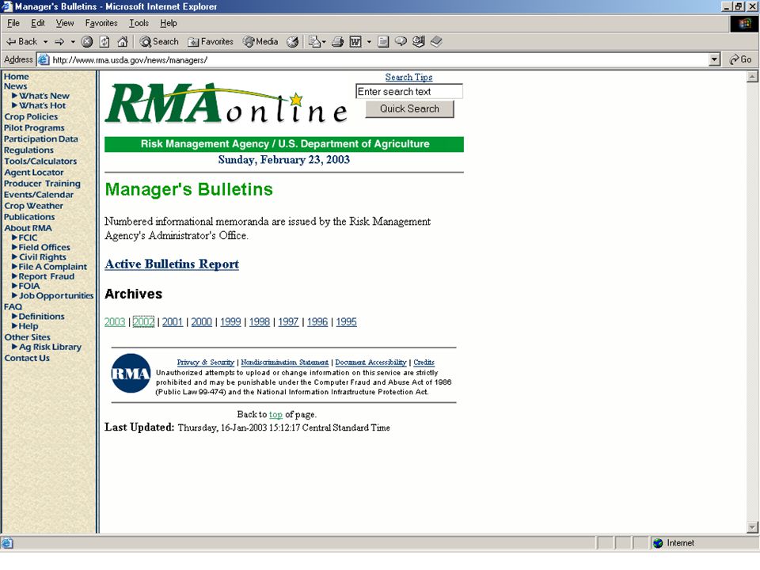
Task: Open Crop Weather sidebar link
Action: click(x=33, y=206)
